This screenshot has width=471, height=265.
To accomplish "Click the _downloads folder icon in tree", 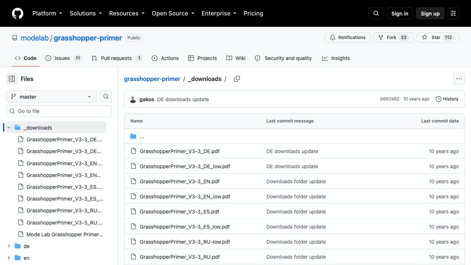I will [17, 128].
